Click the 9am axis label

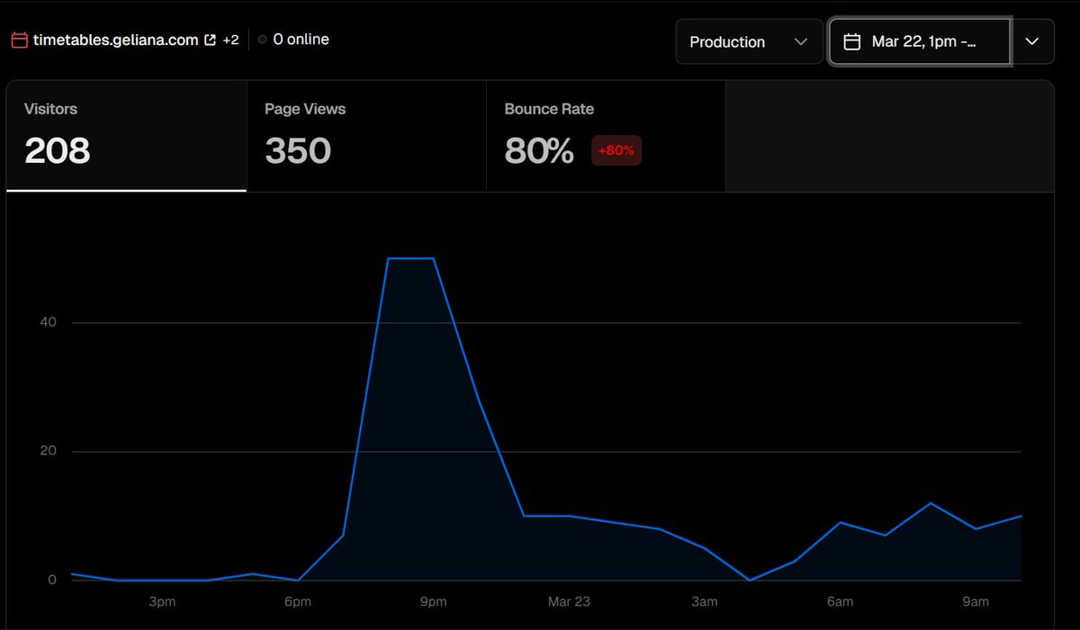click(x=976, y=601)
